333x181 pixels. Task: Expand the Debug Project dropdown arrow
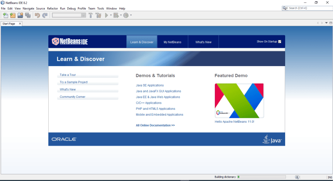coord(121,15)
